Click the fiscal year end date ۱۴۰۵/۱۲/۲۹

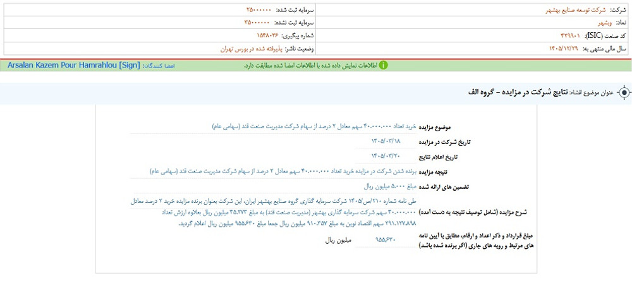pyautogui.click(x=564, y=49)
